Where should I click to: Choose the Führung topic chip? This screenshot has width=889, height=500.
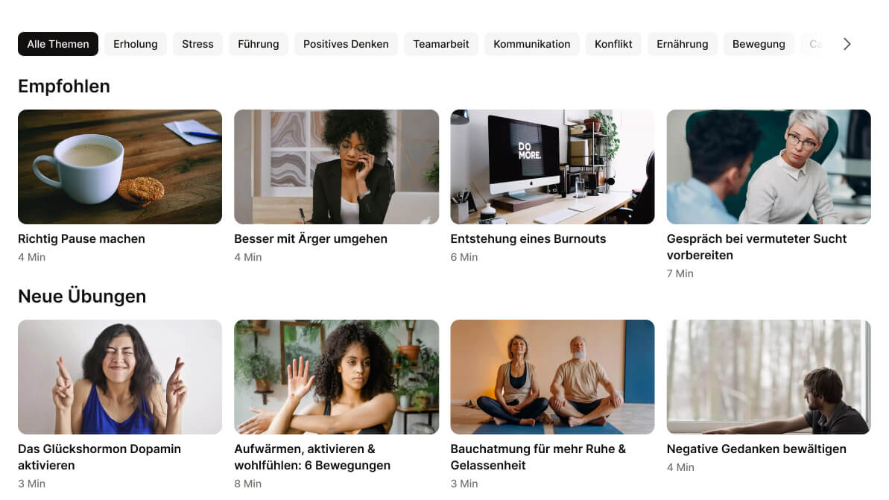pos(259,44)
